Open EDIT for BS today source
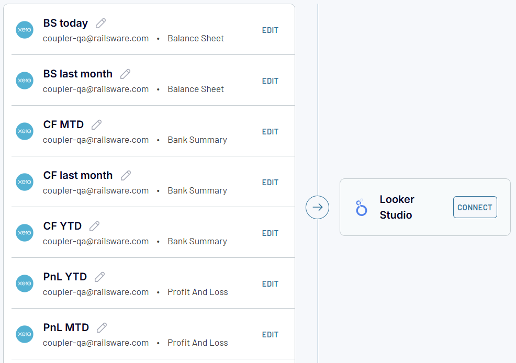The width and height of the screenshot is (516, 363). coord(270,30)
